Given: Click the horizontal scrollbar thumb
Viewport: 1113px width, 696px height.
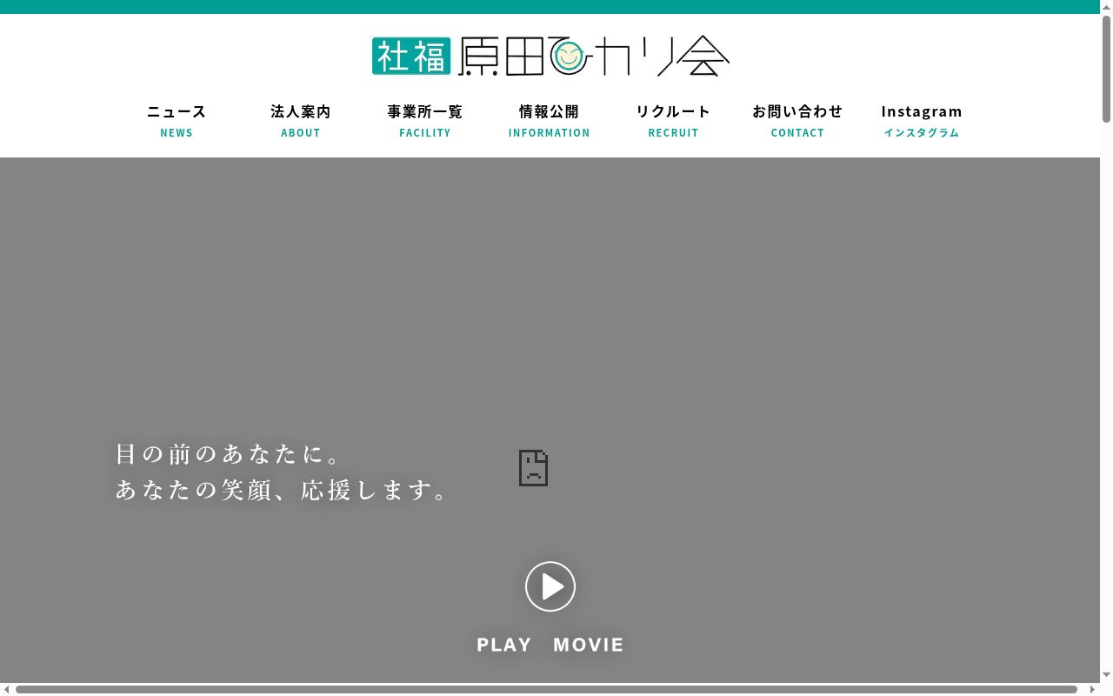Looking at the screenshot, I should coord(546,689).
